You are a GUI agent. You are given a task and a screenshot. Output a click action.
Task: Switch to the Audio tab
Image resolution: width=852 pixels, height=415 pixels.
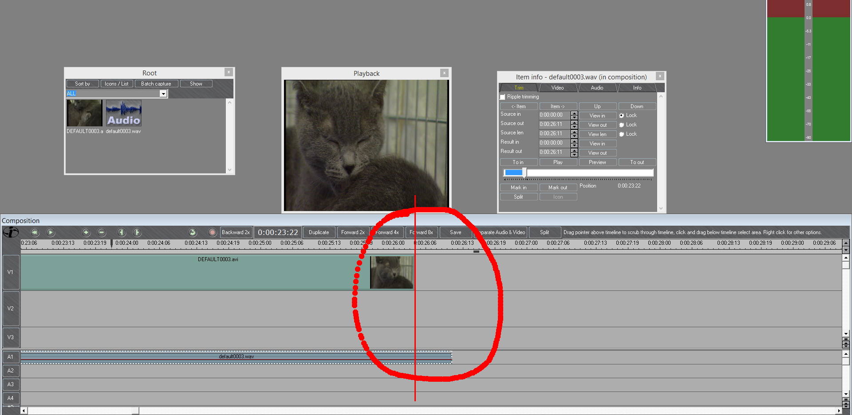pyautogui.click(x=597, y=88)
